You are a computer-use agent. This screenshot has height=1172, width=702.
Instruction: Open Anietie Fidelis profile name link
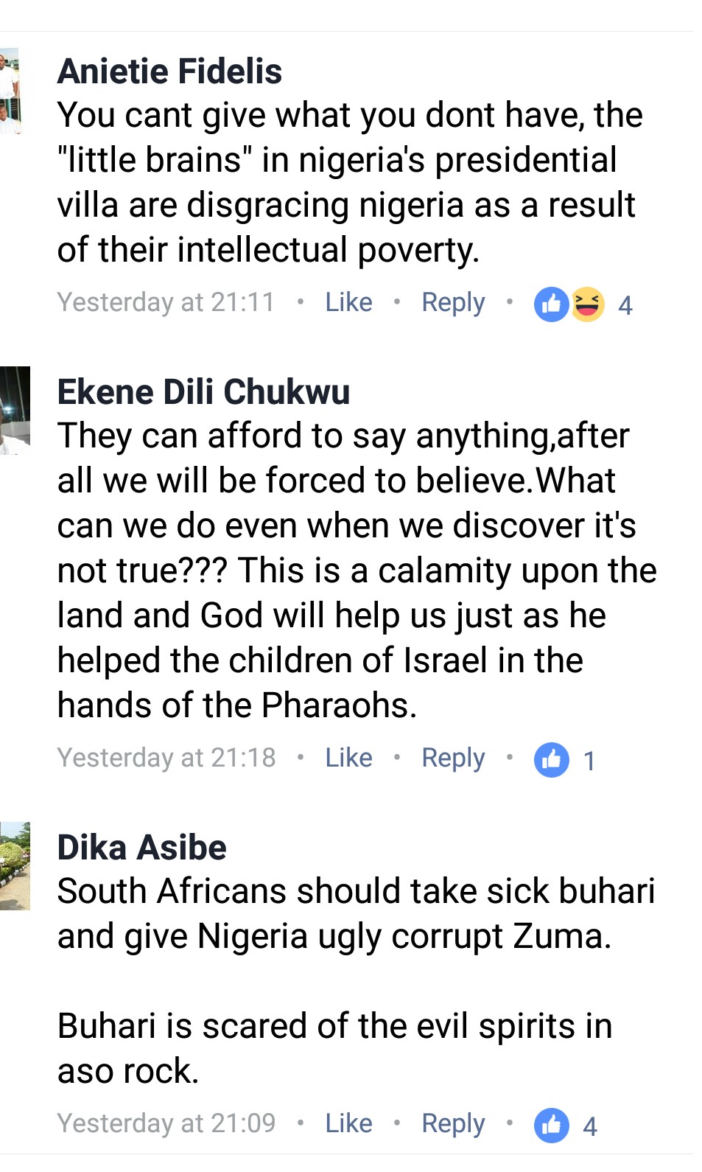point(169,71)
